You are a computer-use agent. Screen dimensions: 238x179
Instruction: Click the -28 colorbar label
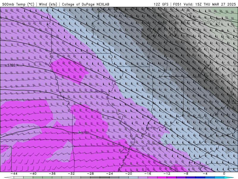(90, 174)
